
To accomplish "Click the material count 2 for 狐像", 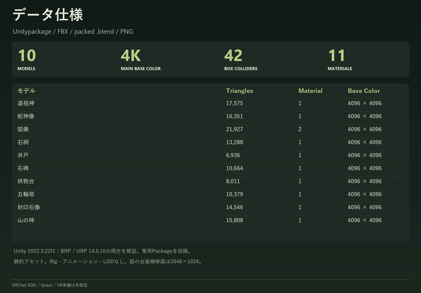I will [x=300, y=129].
